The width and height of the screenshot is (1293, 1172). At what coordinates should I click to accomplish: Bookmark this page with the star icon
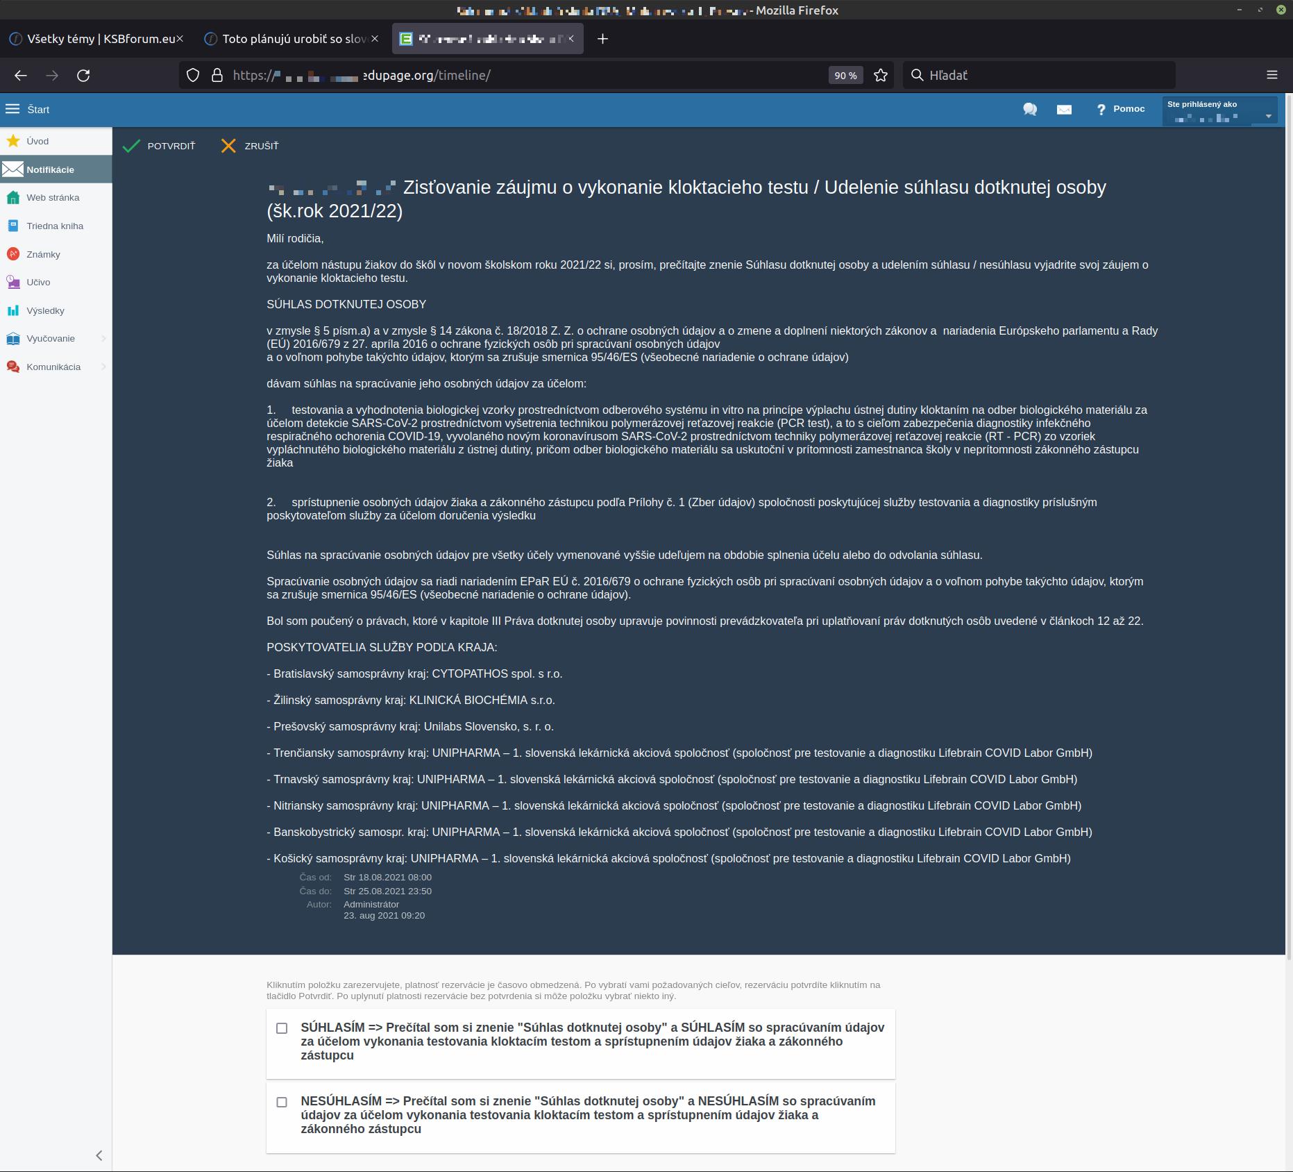click(881, 76)
